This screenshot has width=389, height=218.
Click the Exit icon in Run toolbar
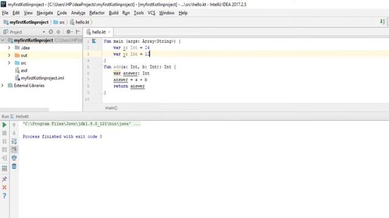point(4,158)
